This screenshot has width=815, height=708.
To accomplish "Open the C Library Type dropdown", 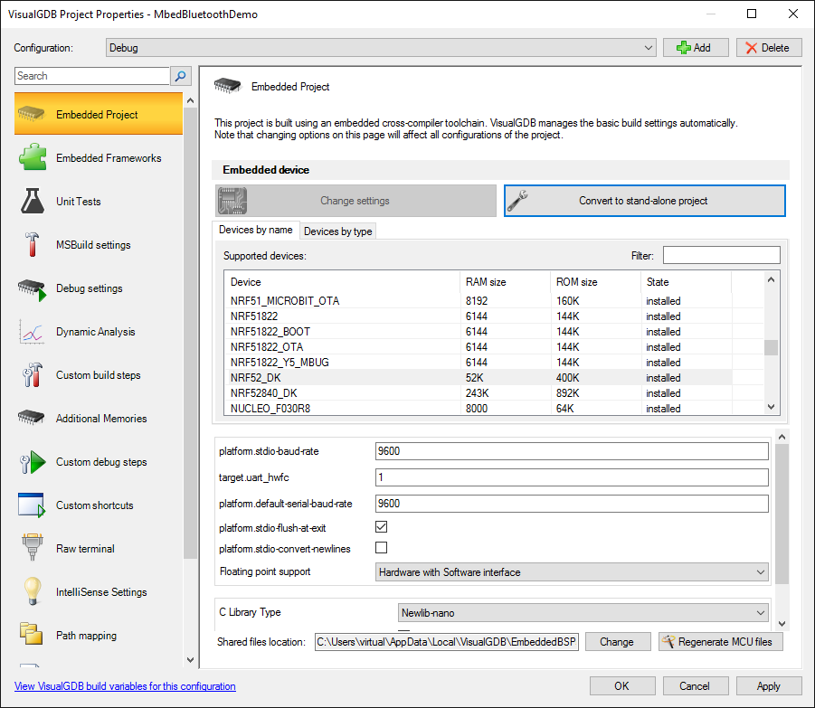I will 583,613.
